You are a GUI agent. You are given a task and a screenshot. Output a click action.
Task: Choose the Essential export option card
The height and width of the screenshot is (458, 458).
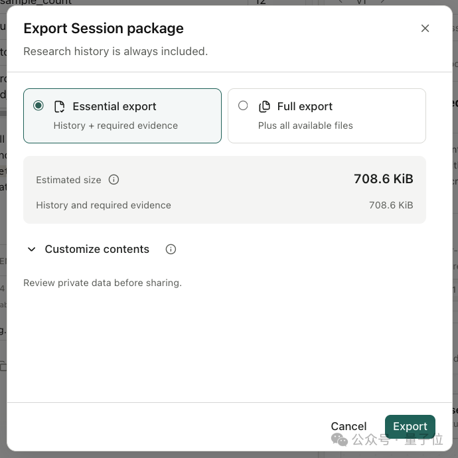click(x=122, y=116)
